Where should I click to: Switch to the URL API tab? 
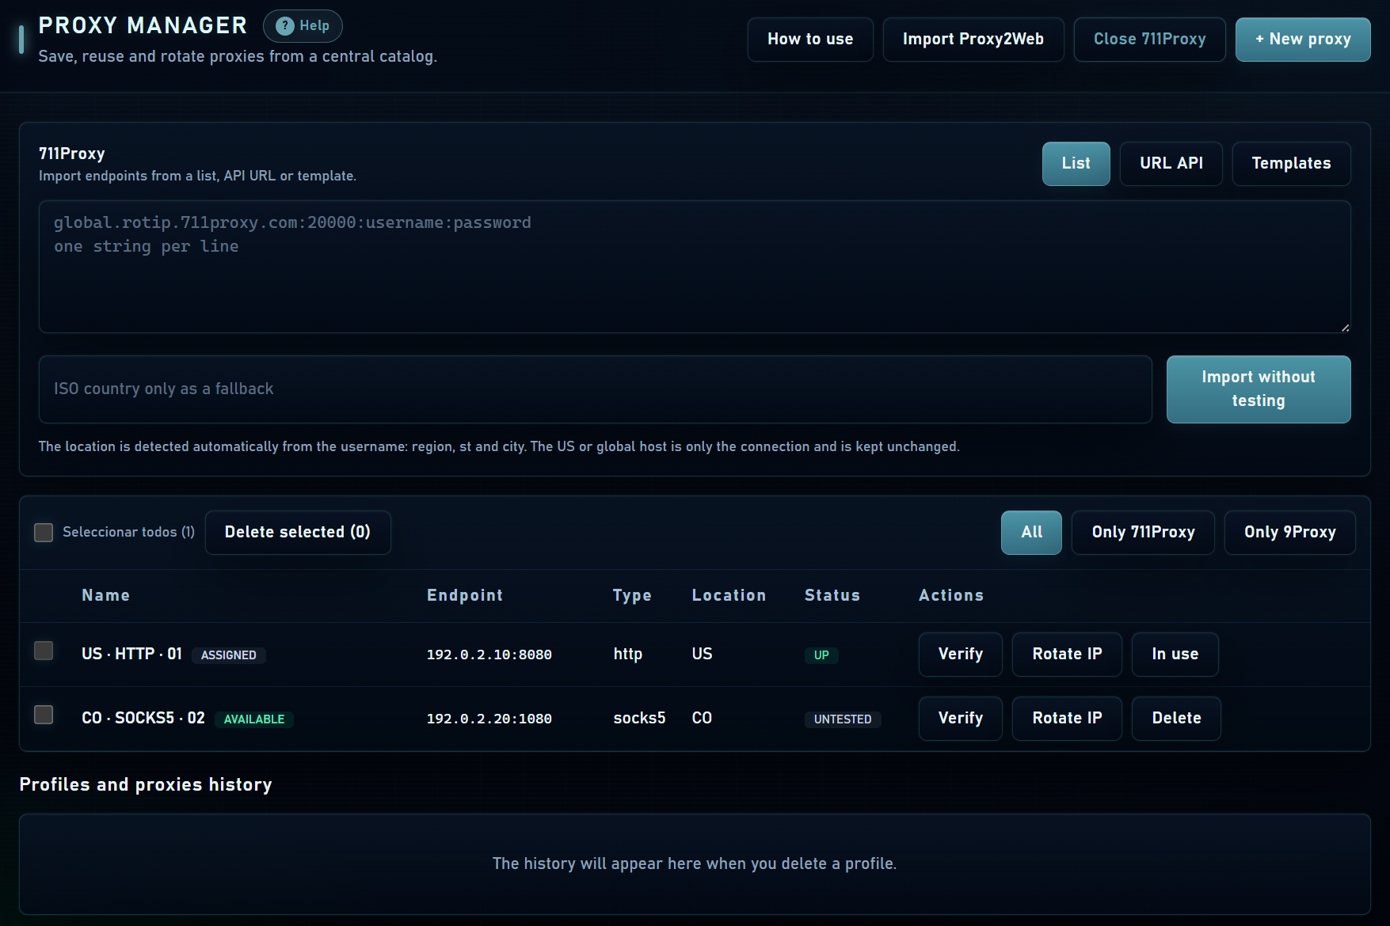coord(1171,164)
